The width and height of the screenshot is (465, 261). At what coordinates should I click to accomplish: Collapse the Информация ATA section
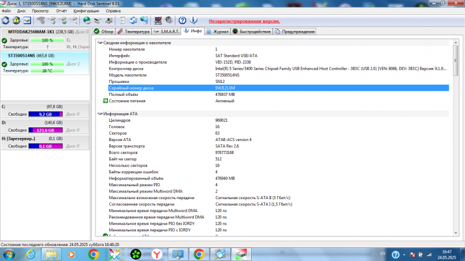[x=100, y=114]
